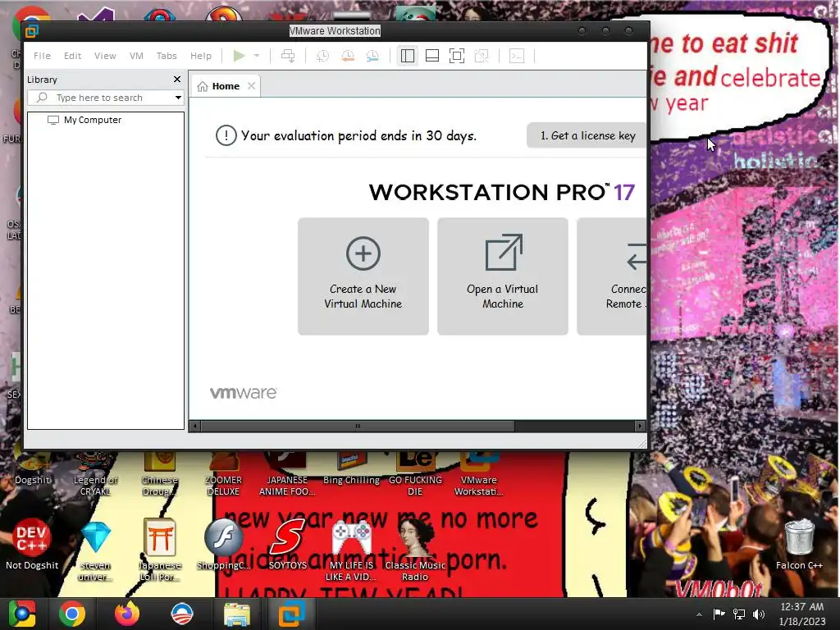
Task: Open the SOYTOYS desktop icon
Action: click(288, 545)
